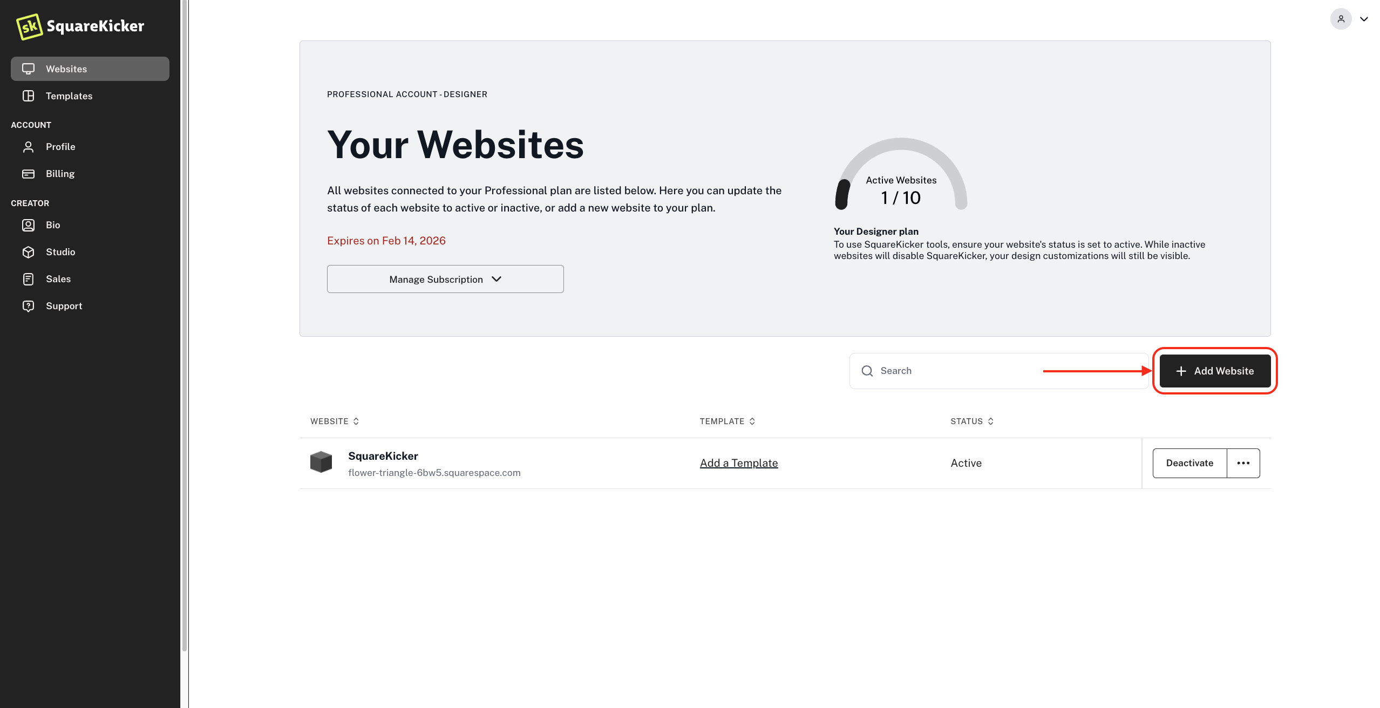Click the Deactivate button for SquareKicker
Viewport: 1380px width, 708px height.
pyautogui.click(x=1189, y=462)
